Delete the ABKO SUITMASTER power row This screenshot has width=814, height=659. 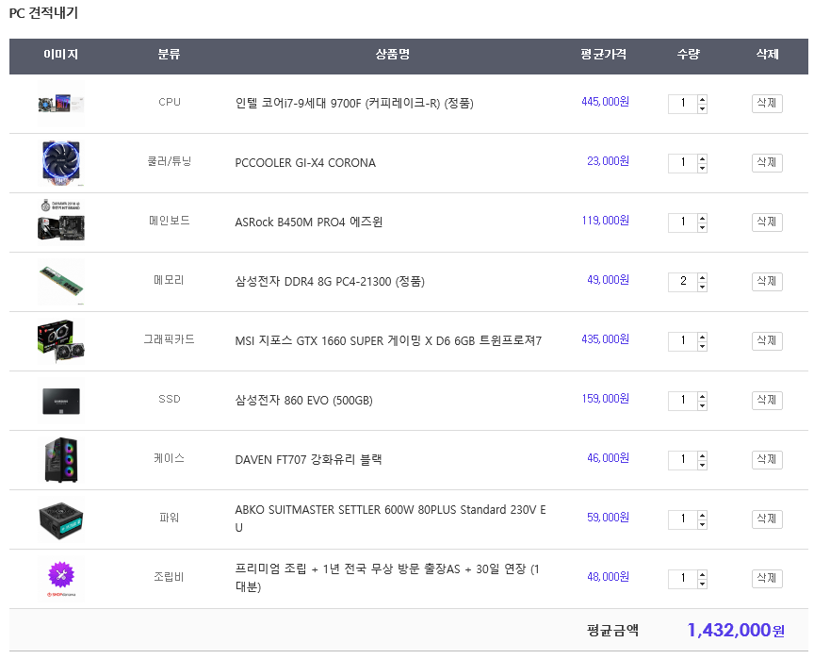[767, 519]
